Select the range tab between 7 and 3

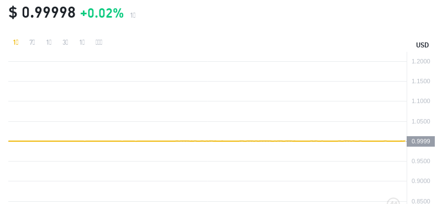49,42
